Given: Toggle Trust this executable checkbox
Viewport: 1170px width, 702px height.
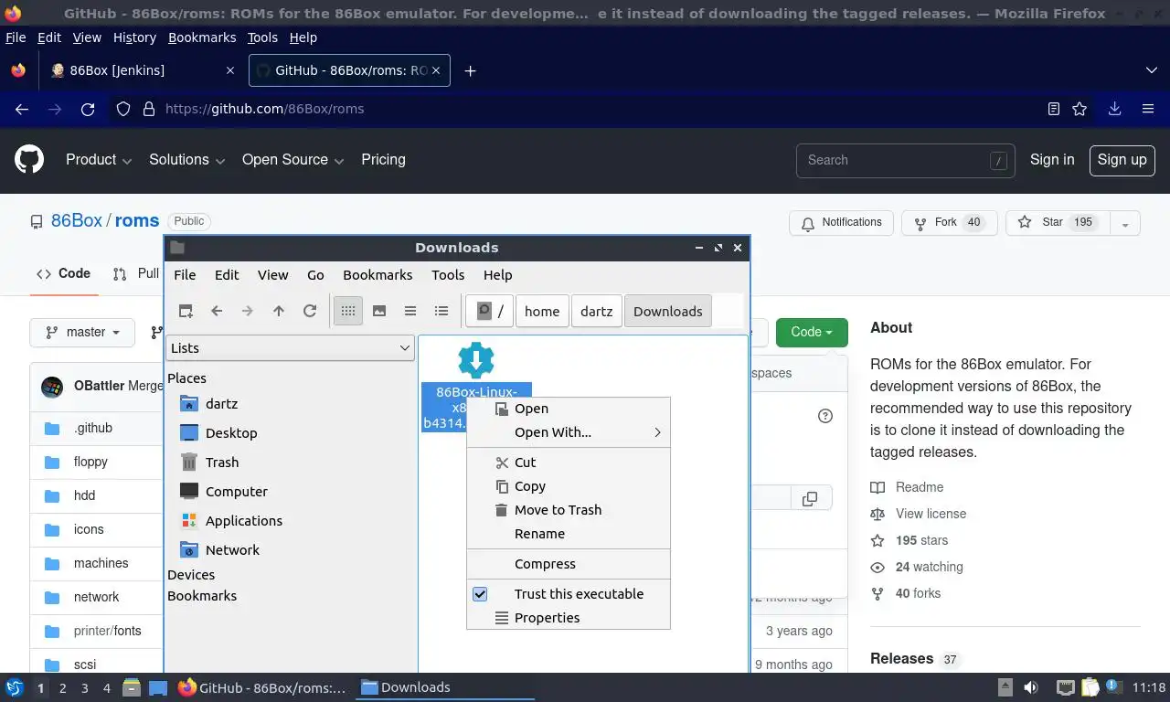Looking at the screenshot, I should (x=480, y=593).
